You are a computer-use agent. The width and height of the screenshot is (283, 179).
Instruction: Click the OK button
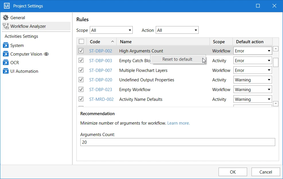(x=233, y=172)
